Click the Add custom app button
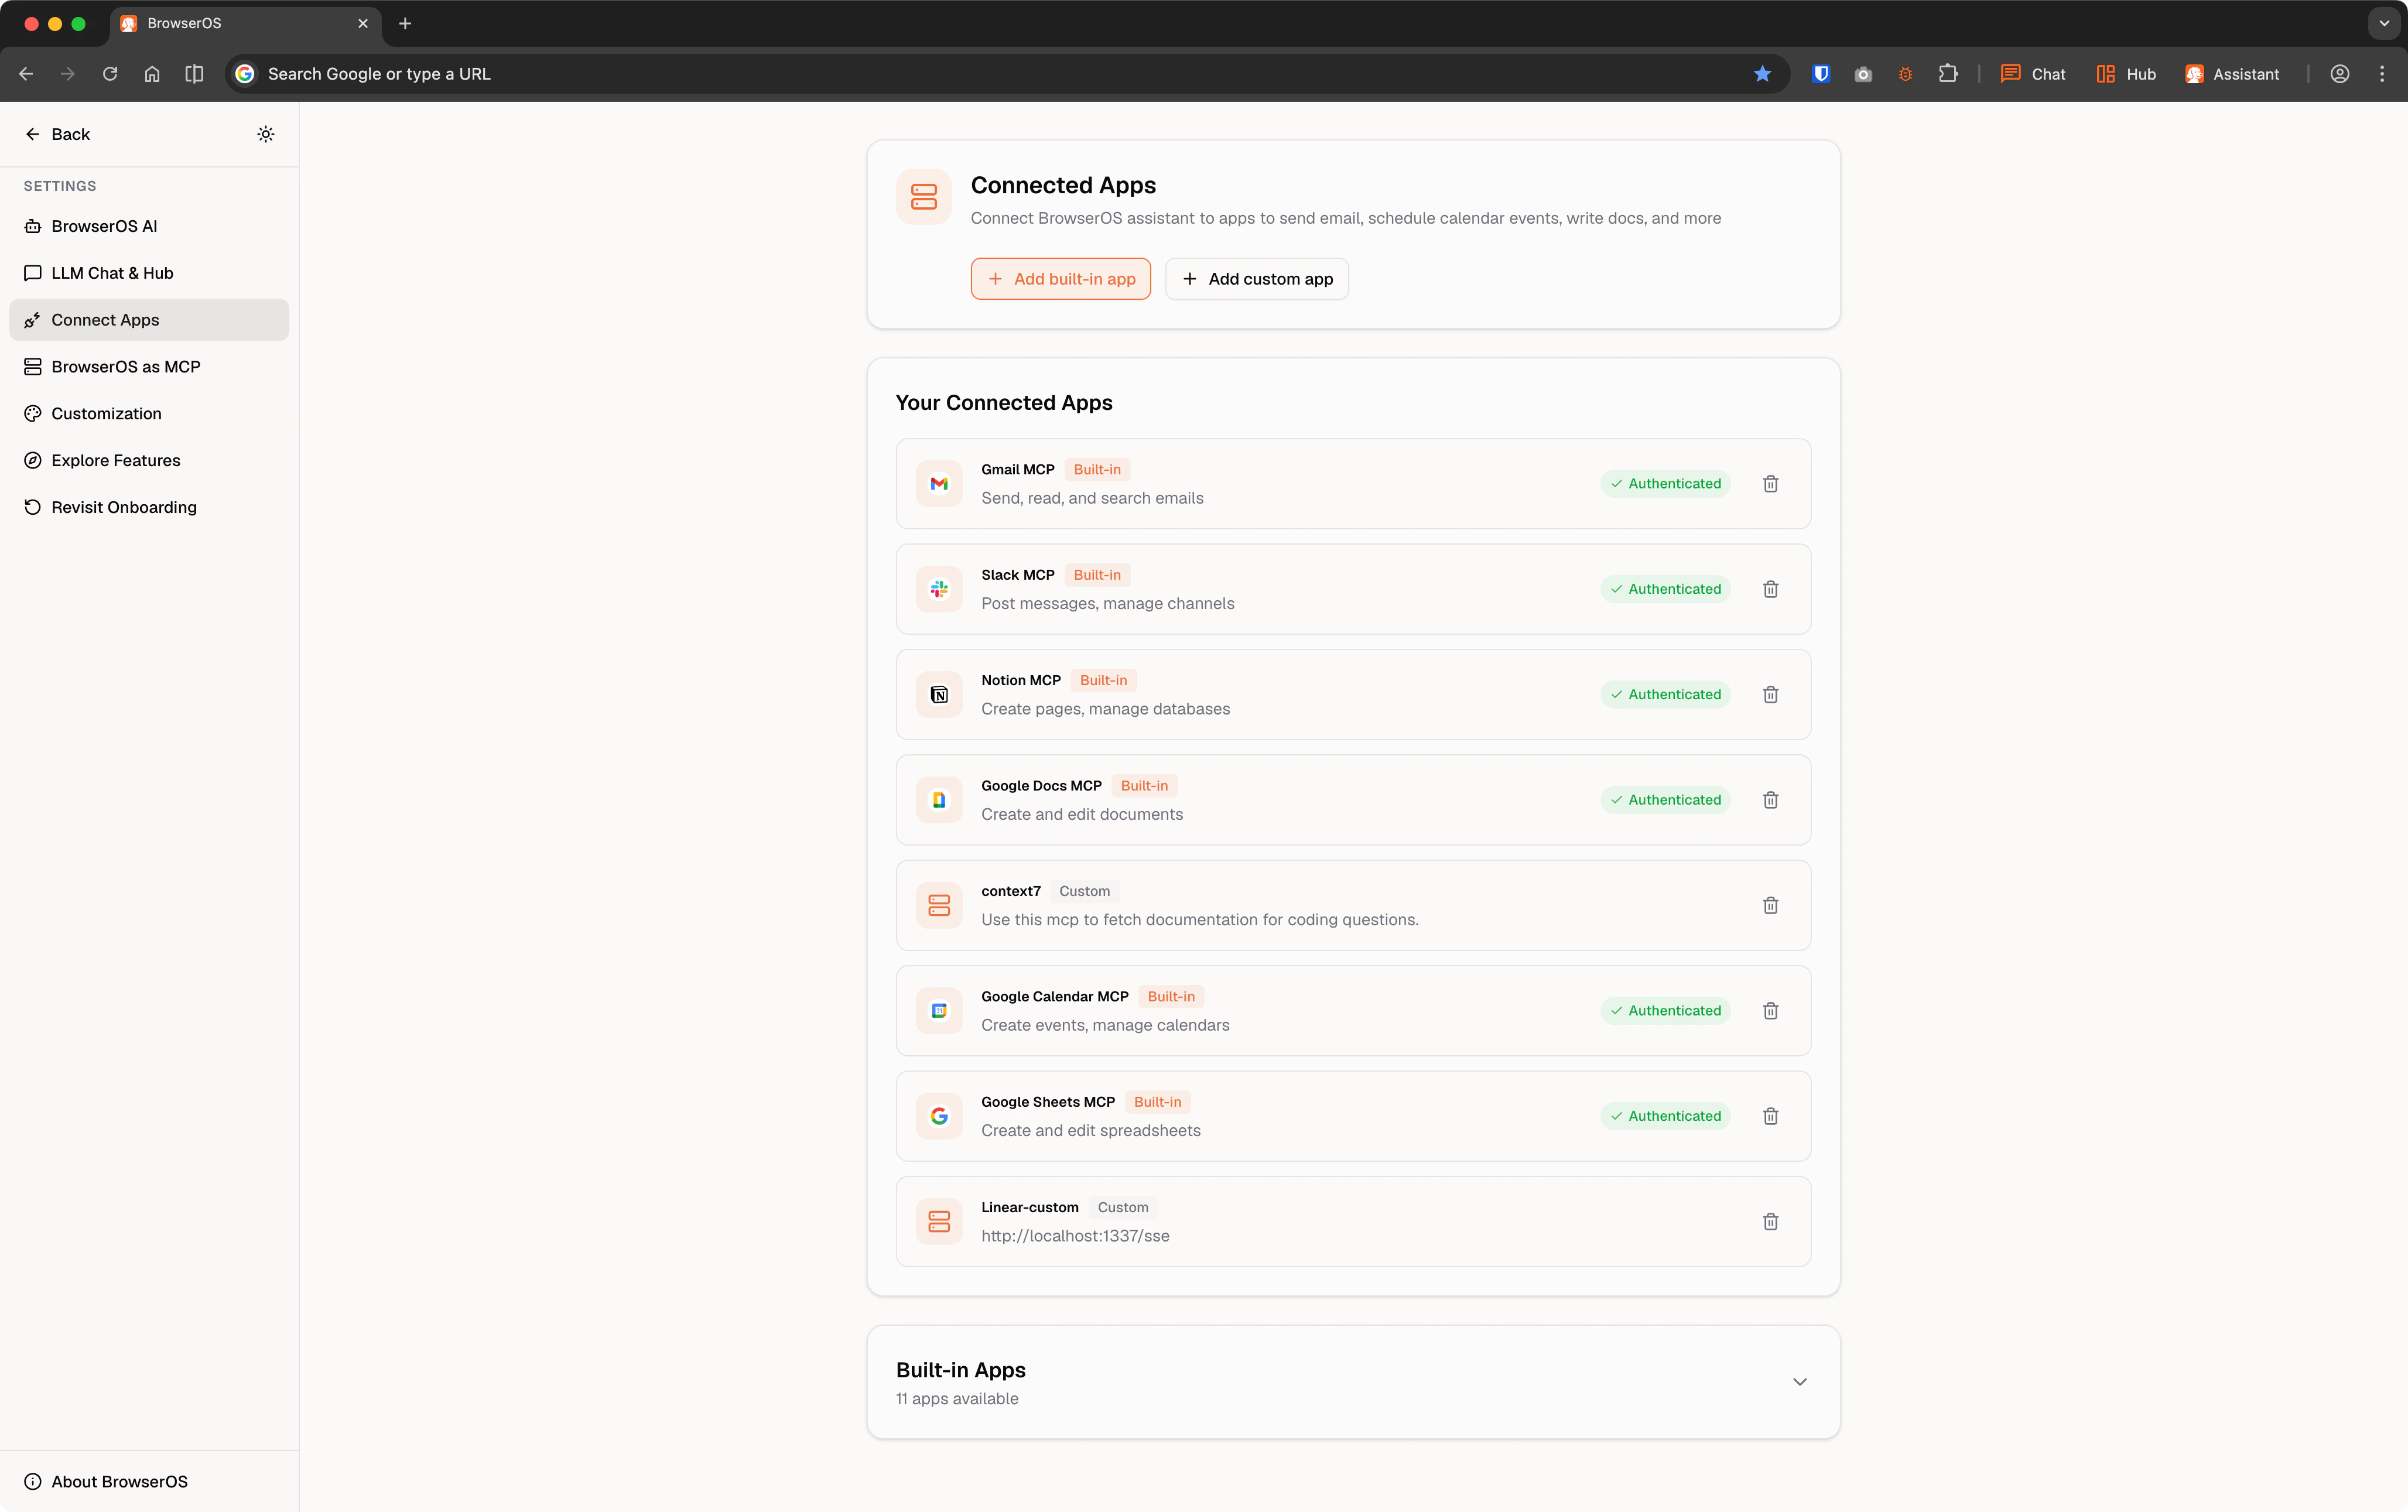 tap(1257, 278)
